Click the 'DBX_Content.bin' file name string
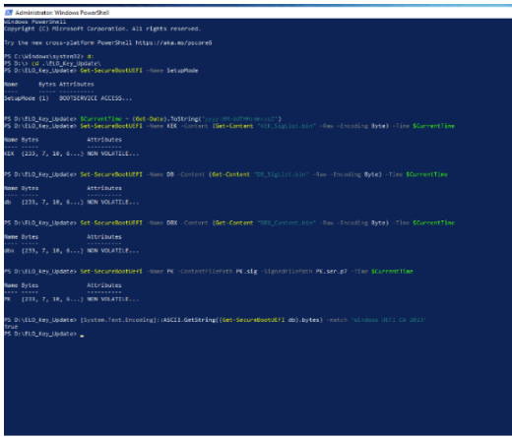 (286, 222)
